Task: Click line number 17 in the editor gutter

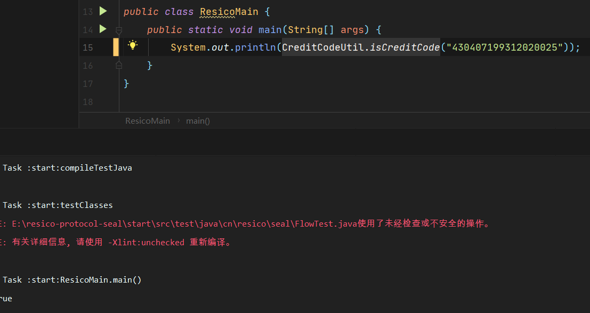Action: (x=87, y=83)
